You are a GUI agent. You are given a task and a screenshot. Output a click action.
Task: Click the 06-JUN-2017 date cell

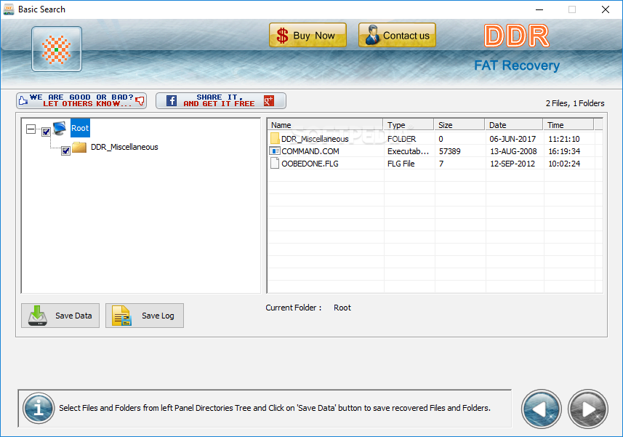click(513, 139)
